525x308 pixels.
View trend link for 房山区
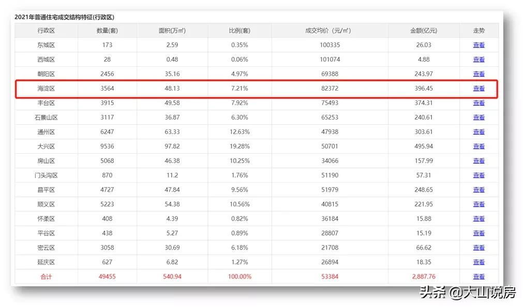point(478,161)
